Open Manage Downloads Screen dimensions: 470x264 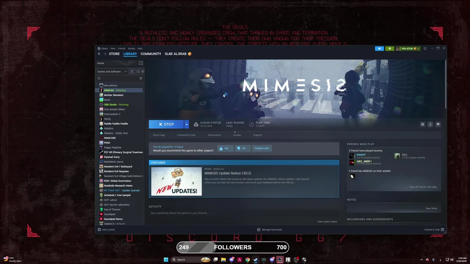pyautogui.click(x=270, y=230)
